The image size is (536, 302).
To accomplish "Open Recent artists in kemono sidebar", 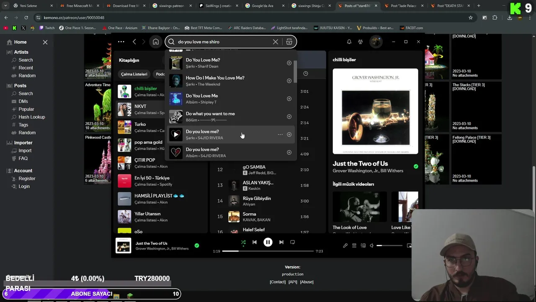I will [x=26, y=68].
